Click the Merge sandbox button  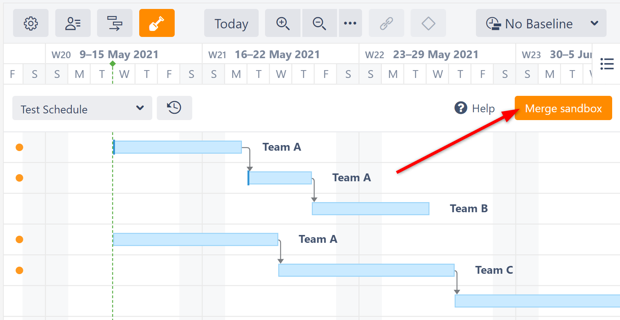563,108
